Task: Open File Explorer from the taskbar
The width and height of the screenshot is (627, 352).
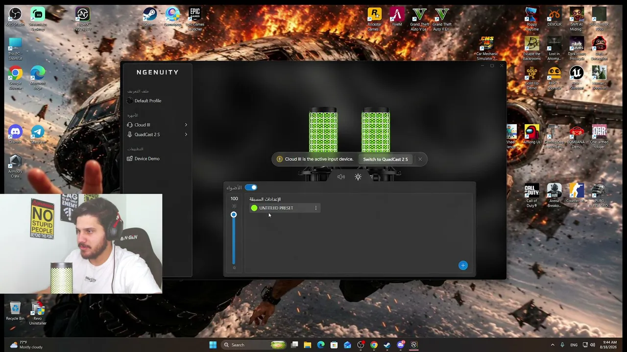Action: [x=308, y=345]
